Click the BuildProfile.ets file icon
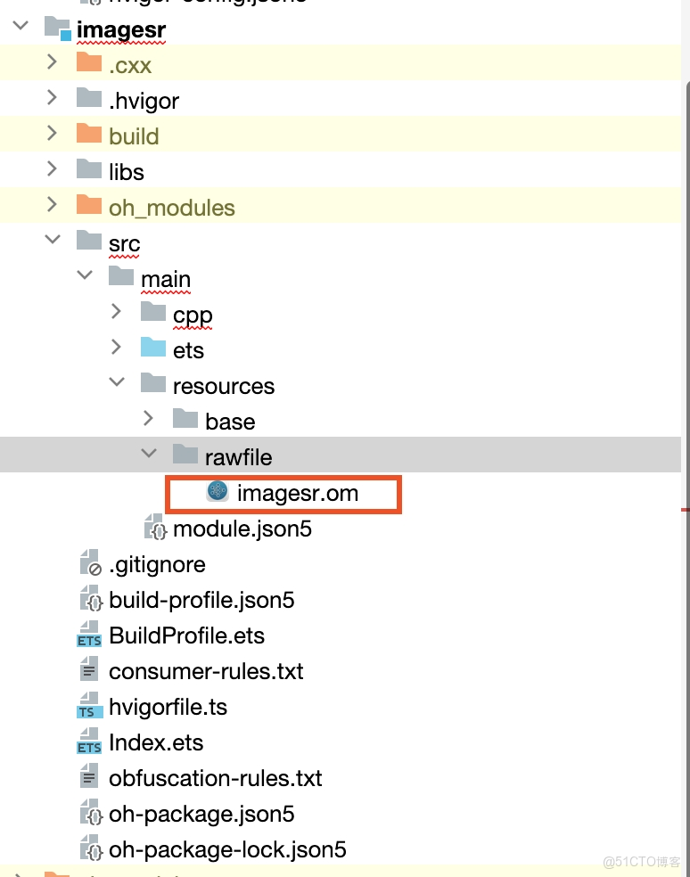Image resolution: width=690 pixels, height=877 pixels. pyautogui.click(x=89, y=635)
